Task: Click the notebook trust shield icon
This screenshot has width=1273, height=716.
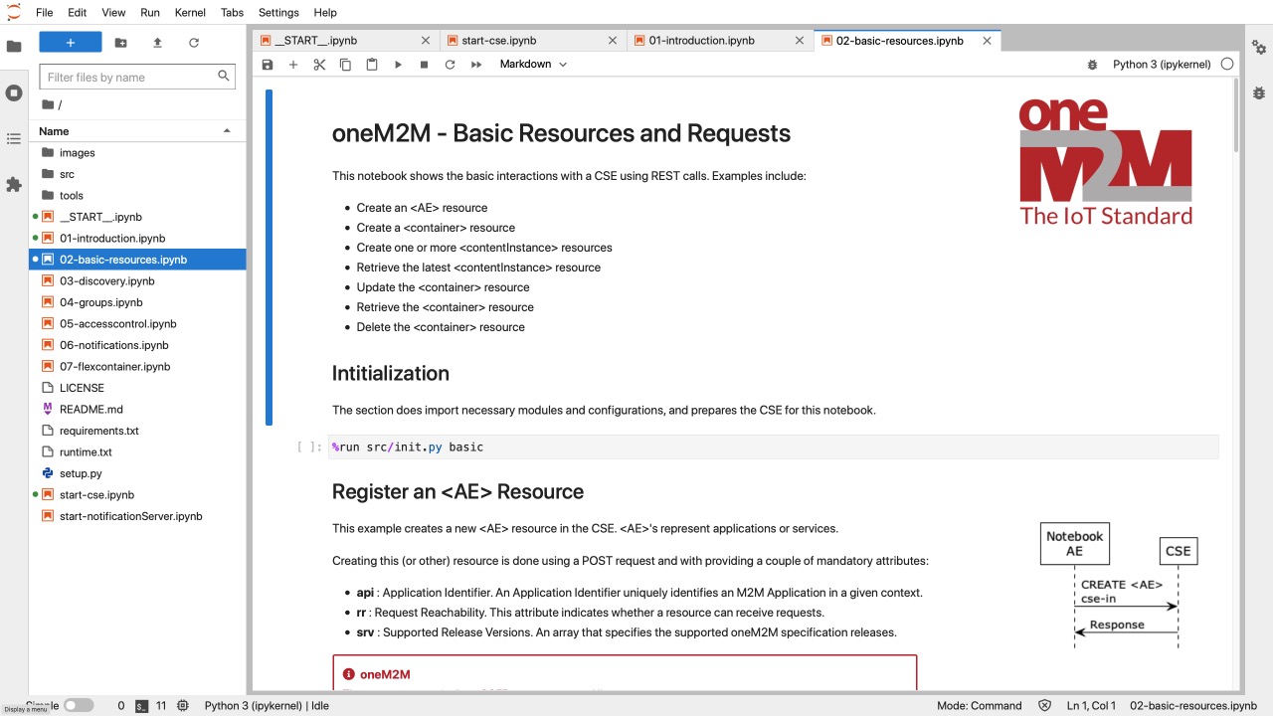Action: (x=1044, y=706)
